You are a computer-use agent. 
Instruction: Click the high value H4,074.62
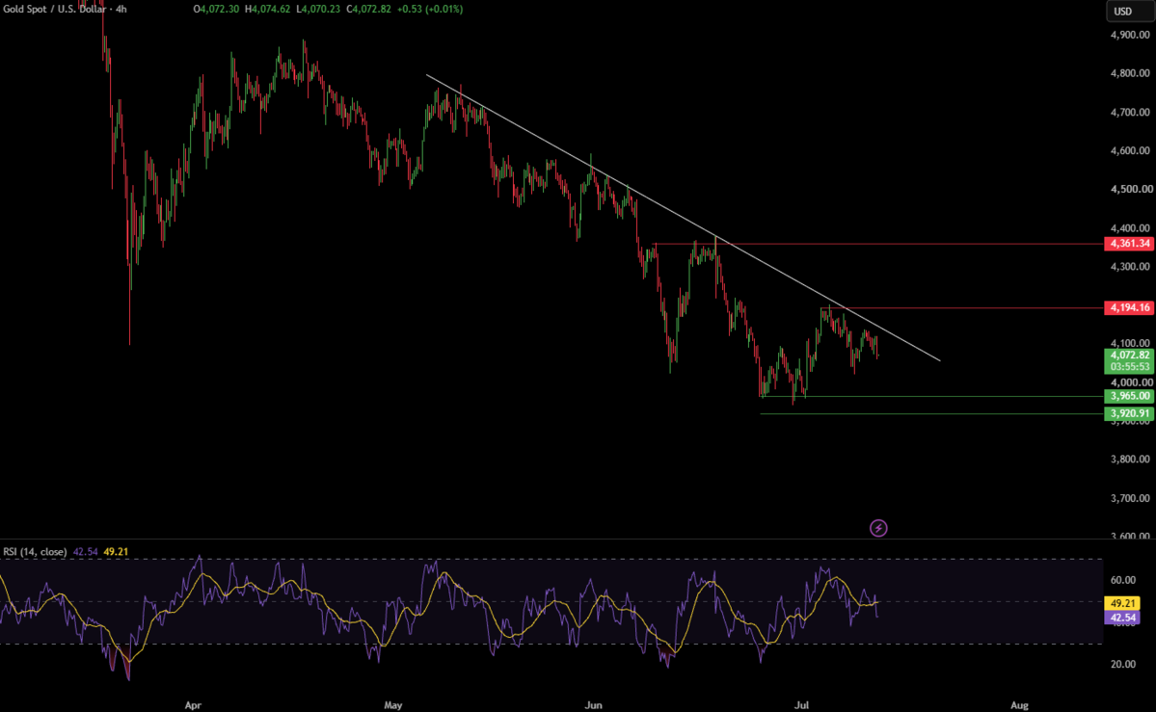tap(268, 9)
